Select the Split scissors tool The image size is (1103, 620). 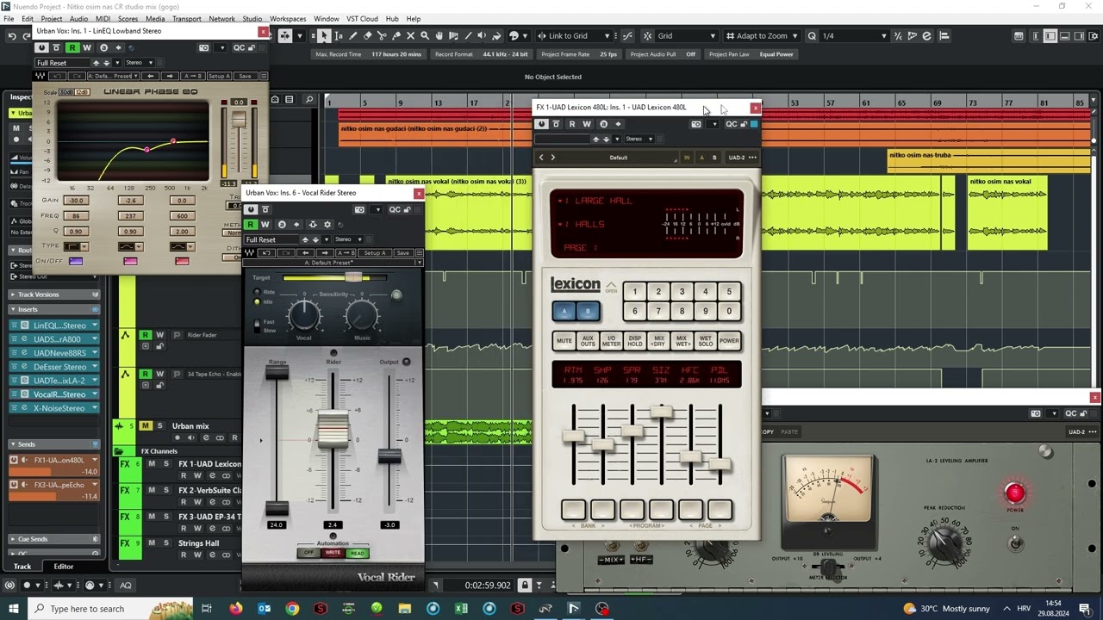click(382, 36)
